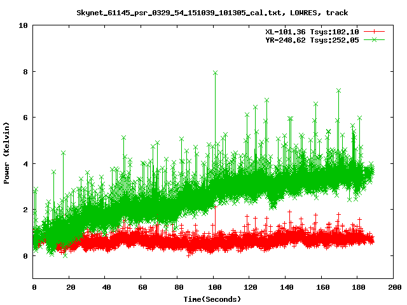
Task: Click the x-axis tick label 40
Action: coord(106,288)
